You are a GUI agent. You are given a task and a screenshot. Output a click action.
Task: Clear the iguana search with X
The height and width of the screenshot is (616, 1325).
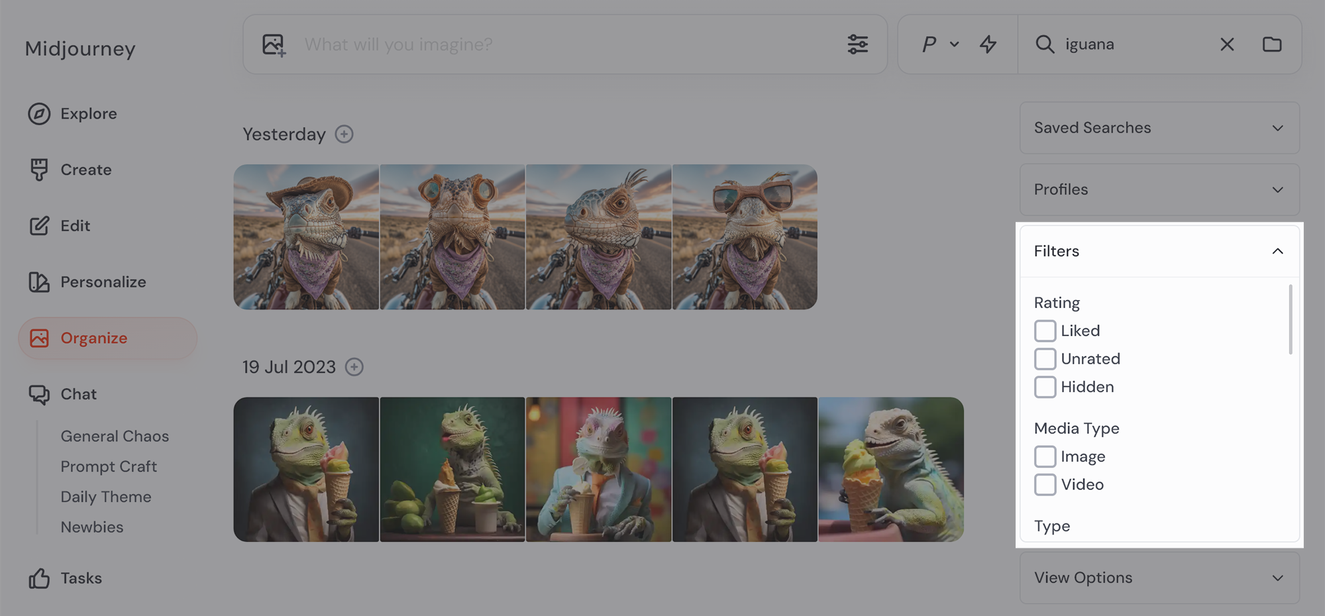tap(1227, 44)
